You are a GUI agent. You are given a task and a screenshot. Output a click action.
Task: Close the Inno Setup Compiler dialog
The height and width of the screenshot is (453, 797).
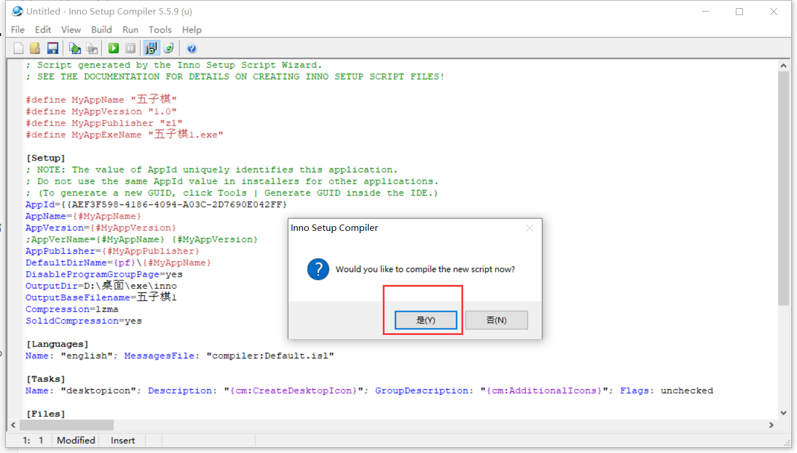click(530, 228)
